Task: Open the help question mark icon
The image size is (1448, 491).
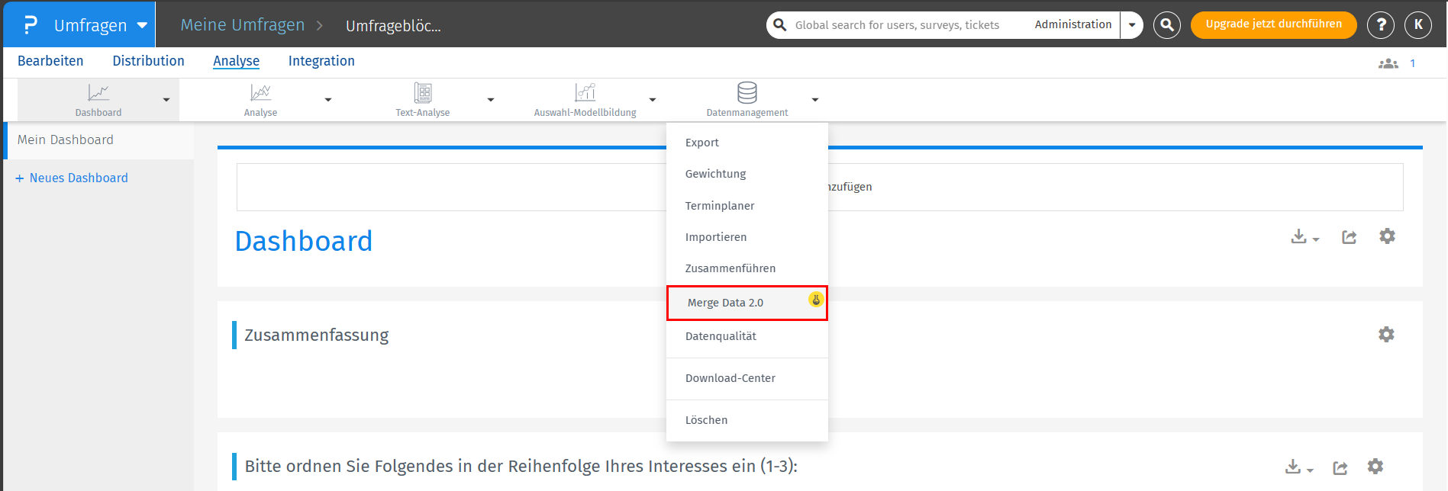Action: click(x=1380, y=25)
